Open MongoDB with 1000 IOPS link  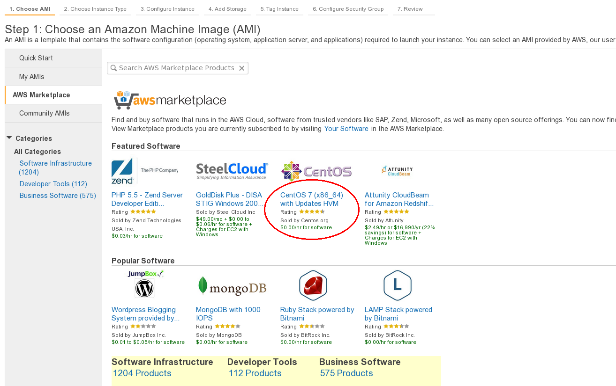click(x=228, y=314)
